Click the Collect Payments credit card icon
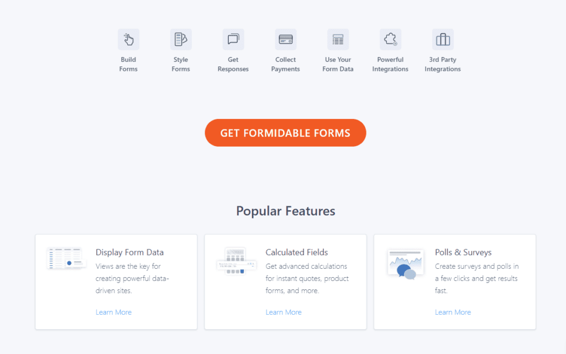Viewport: 566px width, 354px height. pyautogui.click(x=285, y=39)
